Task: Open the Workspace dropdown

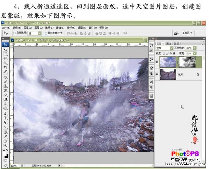Action: click(x=187, y=33)
